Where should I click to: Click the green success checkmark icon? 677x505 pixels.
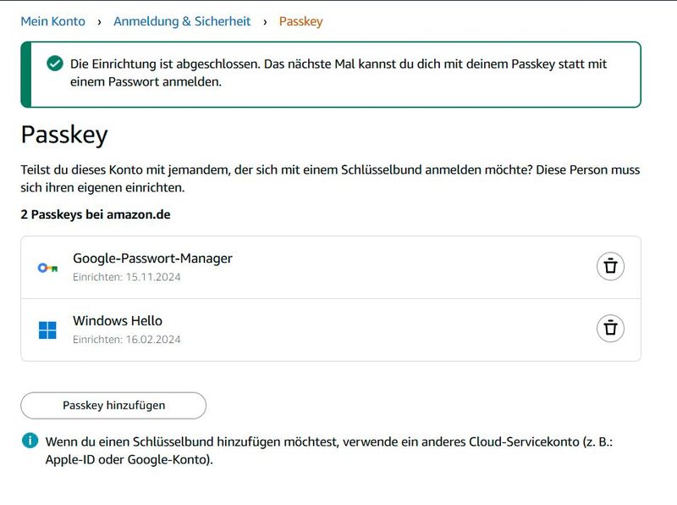point(55,64)
